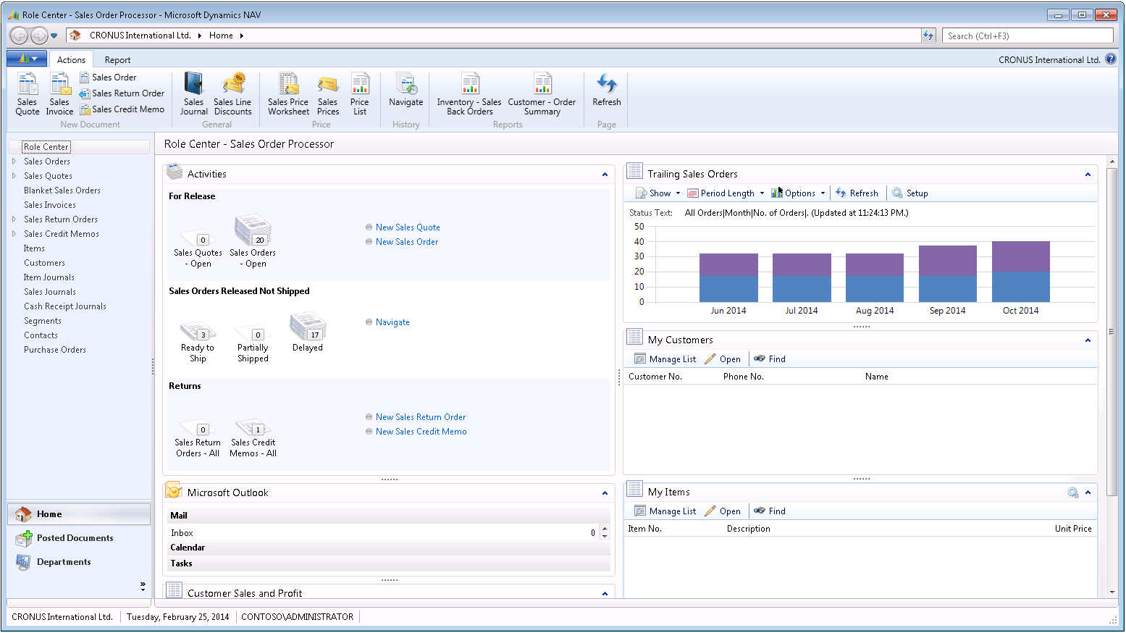Image resolution: width=1126 pixels, height=633 pixels.
Task: Refresh the address bar location
Action: pyautogui.click(x=928, y=35)
